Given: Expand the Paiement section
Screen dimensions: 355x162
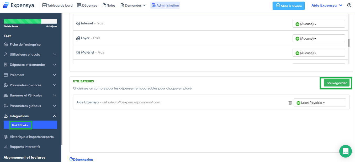Looking at the screenshot, I should pyautogui.click(x=30, y=75).
